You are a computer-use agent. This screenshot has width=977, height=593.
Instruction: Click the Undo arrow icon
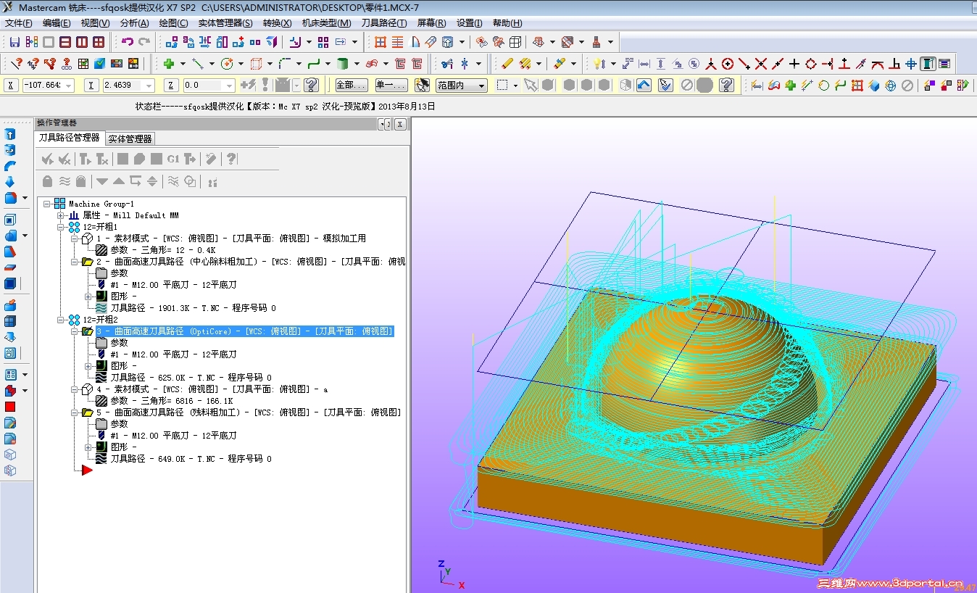coord(128,42)
